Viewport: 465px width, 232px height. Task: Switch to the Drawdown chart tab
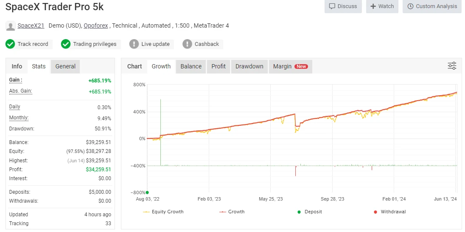click(249, 66)
